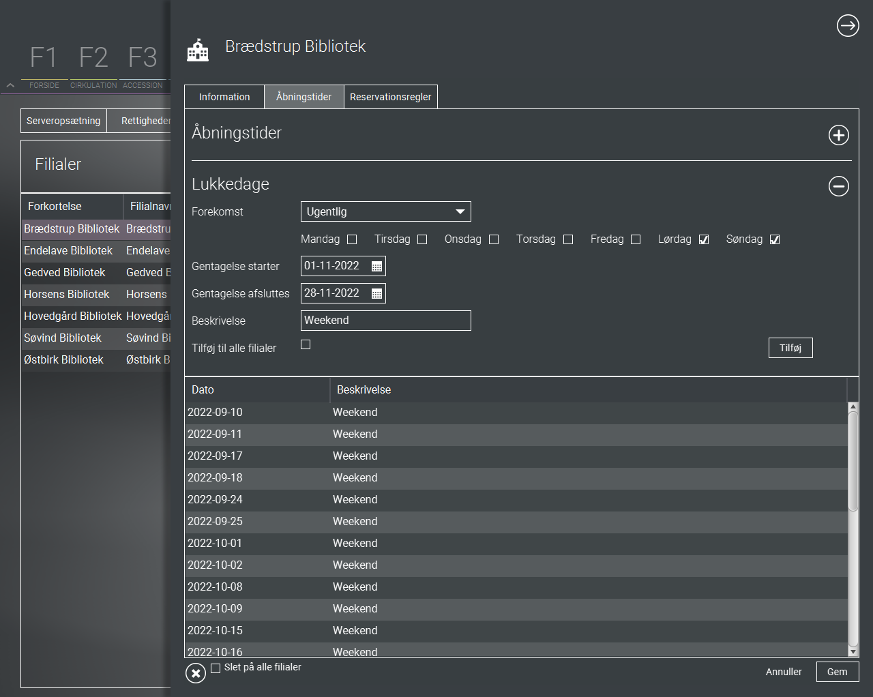873x697 pixels.
Task: Select the Filialnavn column header
Action: 147,206
